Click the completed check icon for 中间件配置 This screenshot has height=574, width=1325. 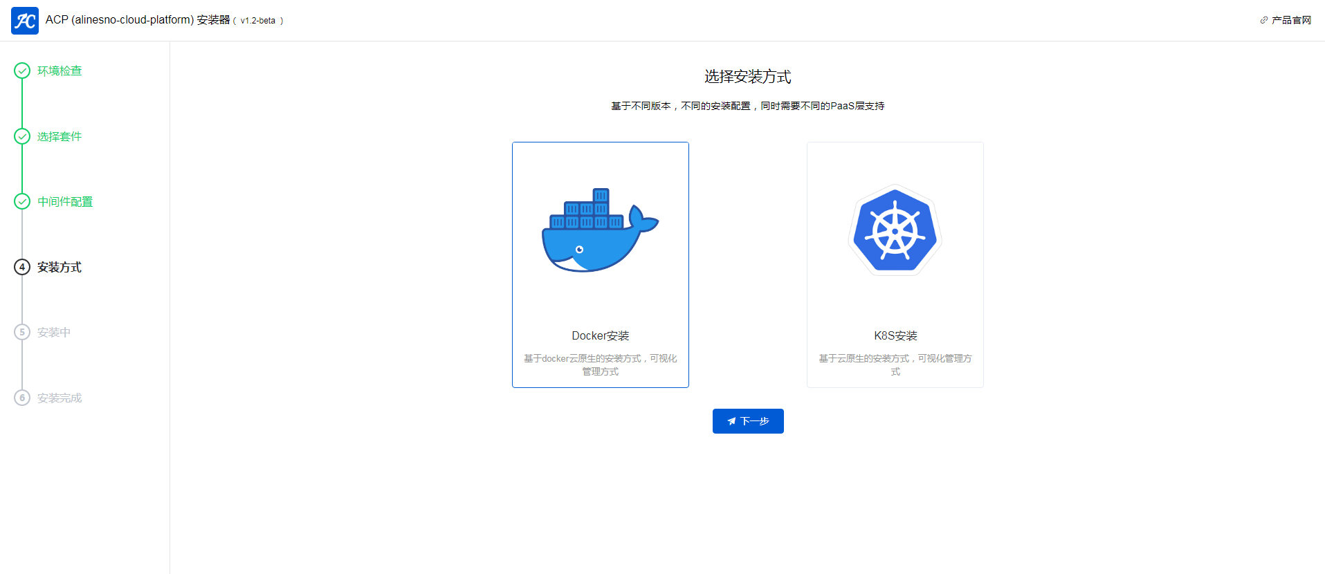tap(22, 201)
